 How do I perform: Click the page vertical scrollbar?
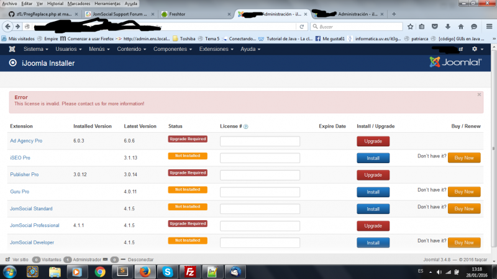[493, 149]
